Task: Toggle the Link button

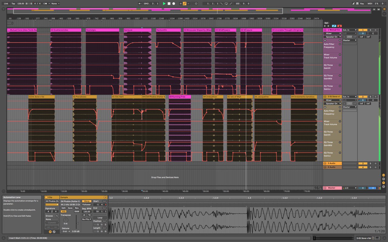Action: pyautogui.click(x=6, y=4)
